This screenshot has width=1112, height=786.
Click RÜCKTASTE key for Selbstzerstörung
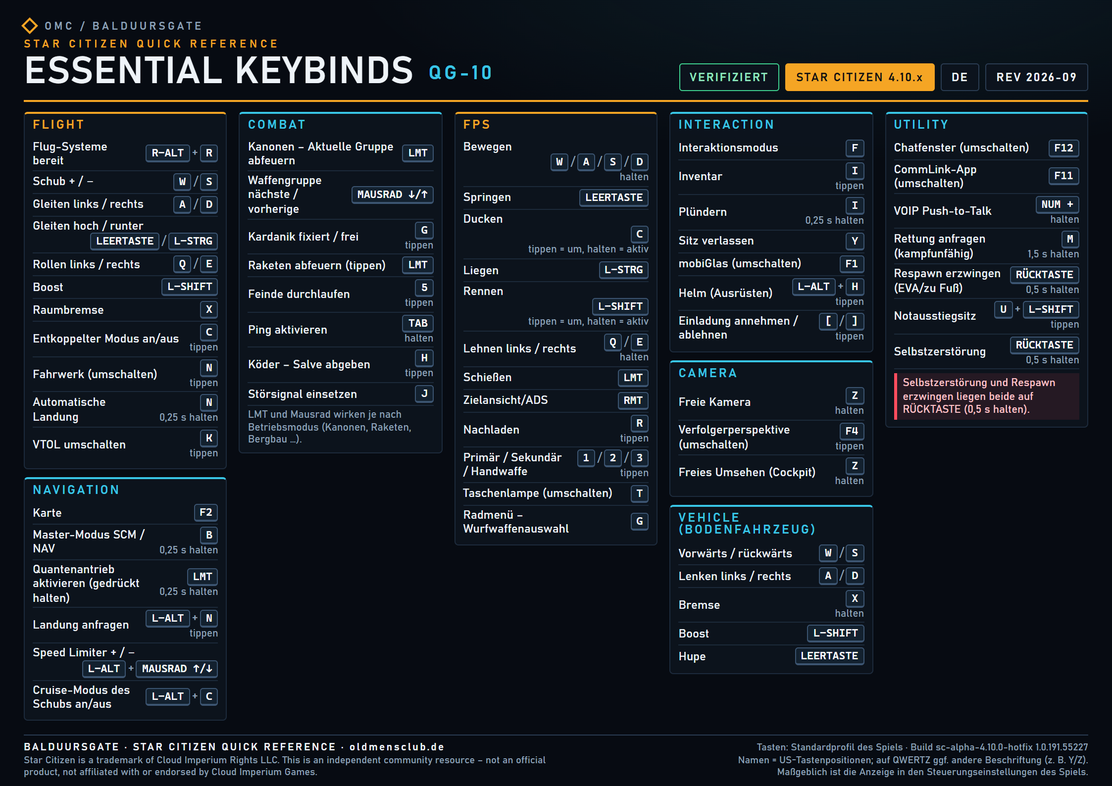pos(1045,345)
